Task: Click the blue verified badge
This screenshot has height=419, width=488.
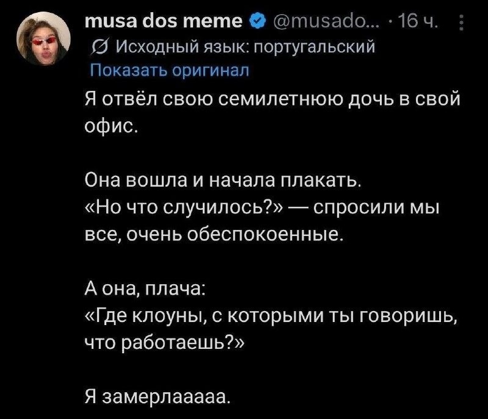Action: pyautogui.click(x=257, y=21)
